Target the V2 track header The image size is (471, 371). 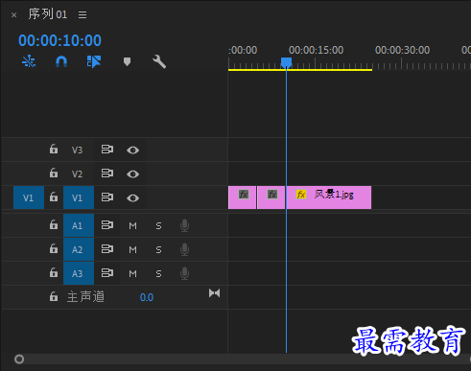pyautogui.click(x=77, y=174)
